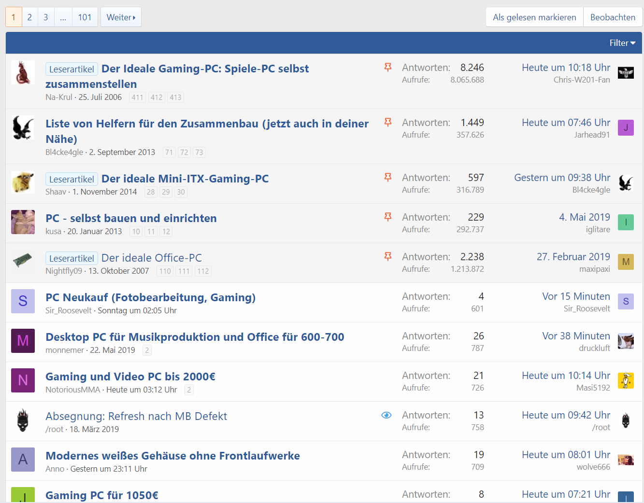Click Chris-W201-Fan's last poster avatar
Viewport: 644px width, 503px height.
pyautogui.click(x=626, y=73)
